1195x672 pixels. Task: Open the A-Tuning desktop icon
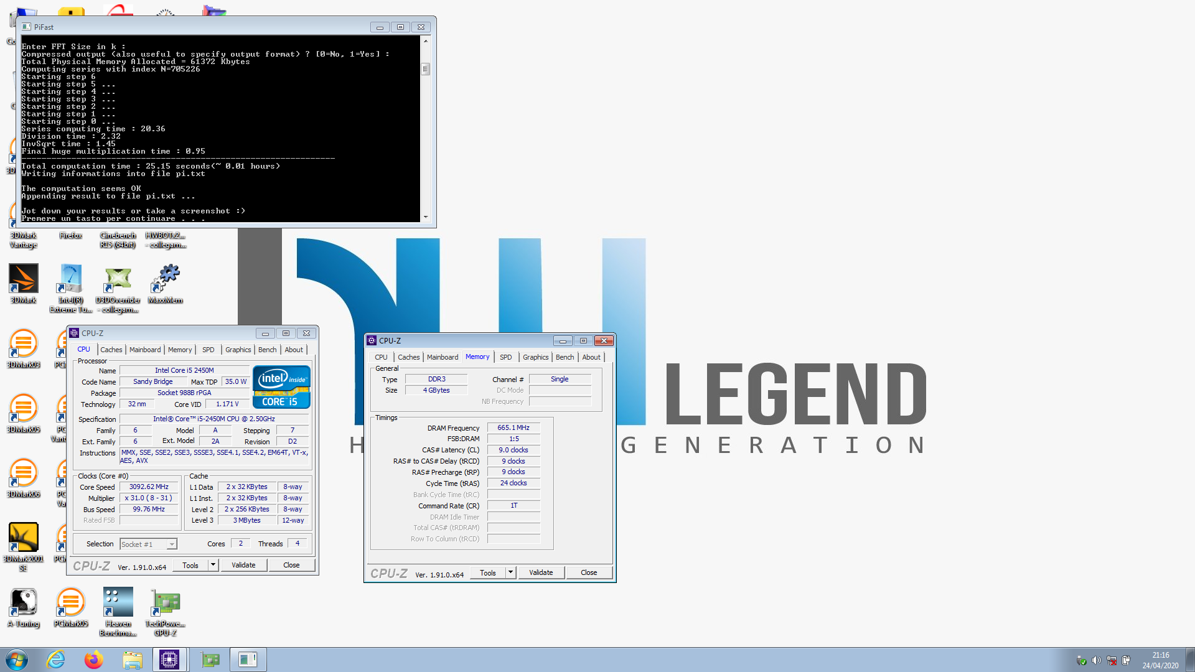(x=24, y=607)
